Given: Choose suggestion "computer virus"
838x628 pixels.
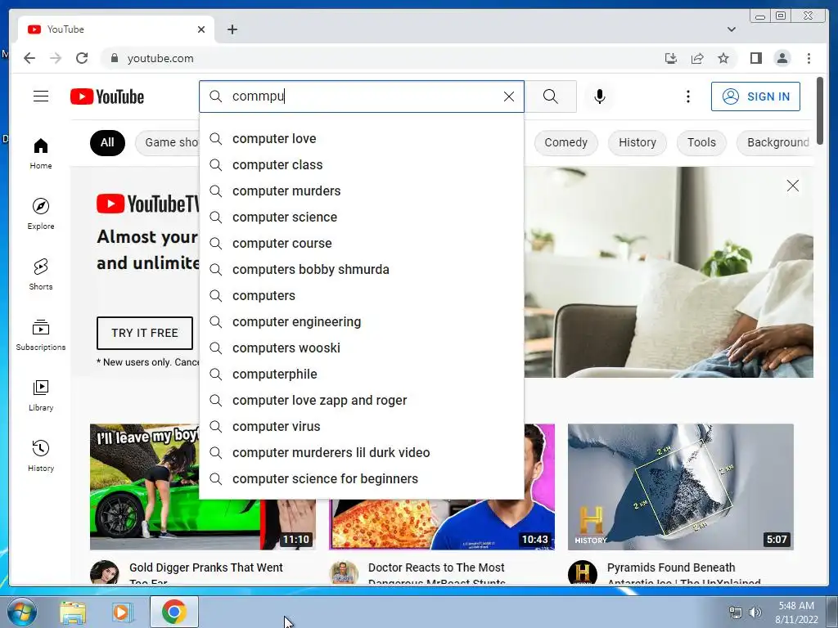Looking at the screenshot, I should point(361,426).
